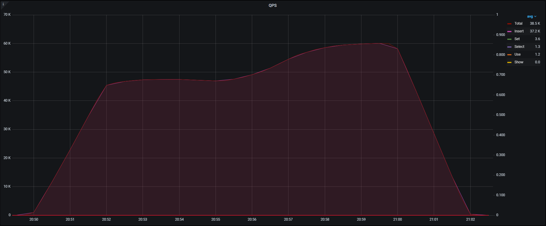Change color of Use series swatch
The width and height of the screenshot is (546, 226).
(x=509, y=55)
